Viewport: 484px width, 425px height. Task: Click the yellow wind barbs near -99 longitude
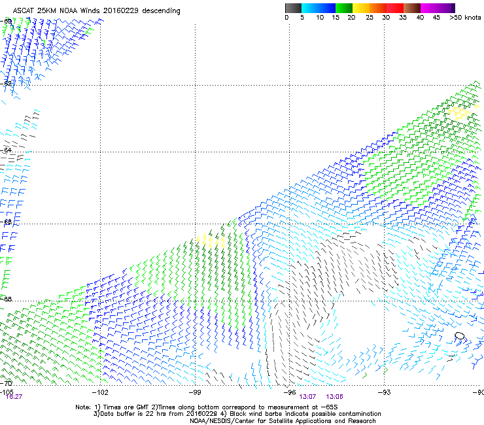[211, 241]
